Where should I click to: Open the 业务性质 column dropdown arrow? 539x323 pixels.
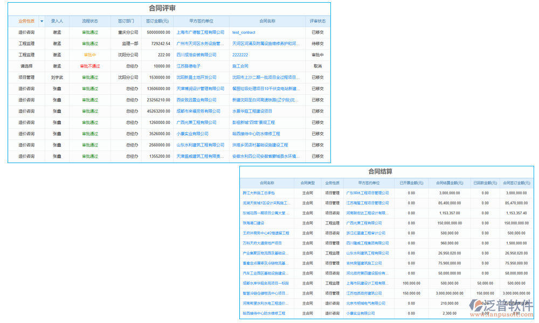pos(42,22)
